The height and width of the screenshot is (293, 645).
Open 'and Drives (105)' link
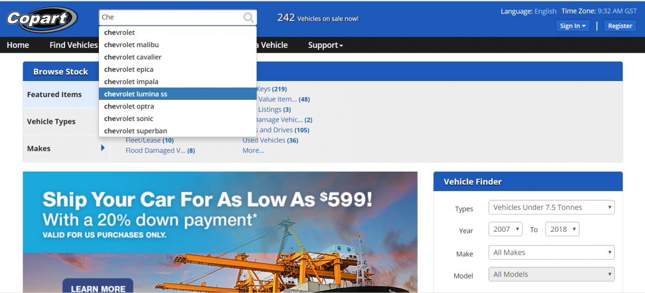(x=283, y=130)
